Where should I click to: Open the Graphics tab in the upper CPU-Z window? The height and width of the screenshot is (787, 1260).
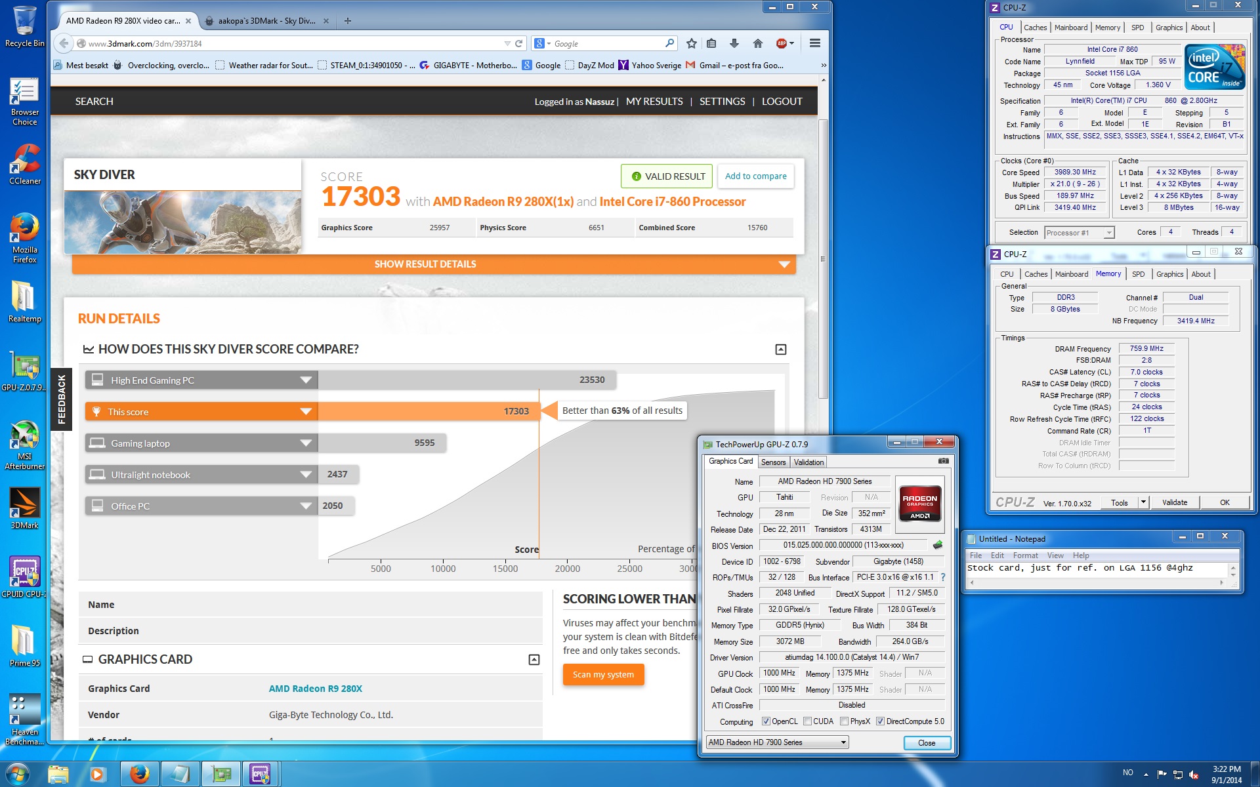point(1169,28)
